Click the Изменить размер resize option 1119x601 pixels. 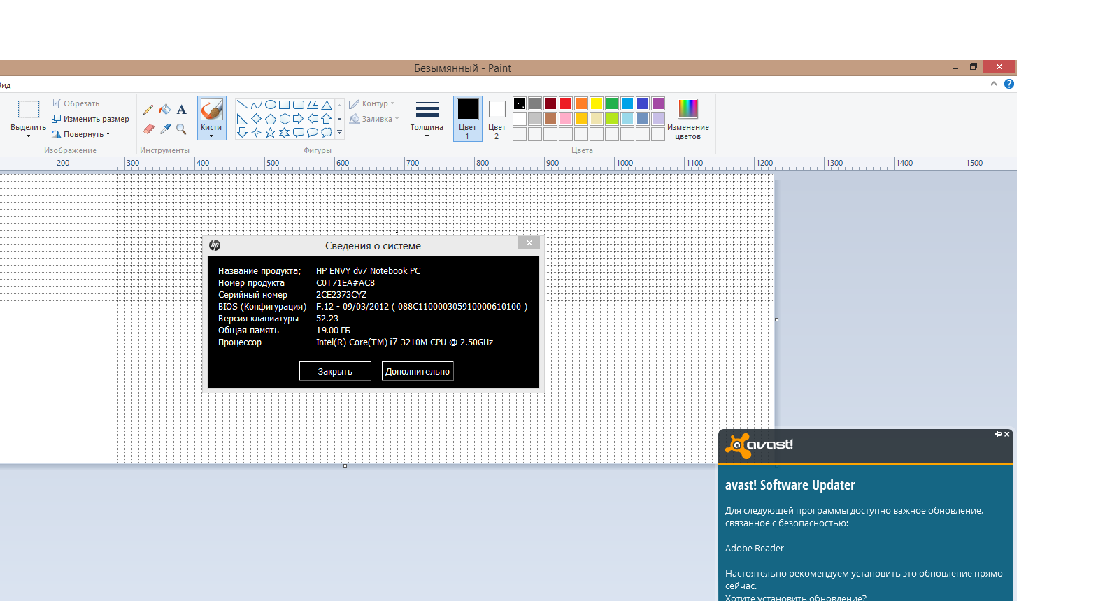pos(91,119)
